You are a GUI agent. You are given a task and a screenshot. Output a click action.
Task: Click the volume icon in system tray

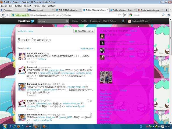point(160,127)
